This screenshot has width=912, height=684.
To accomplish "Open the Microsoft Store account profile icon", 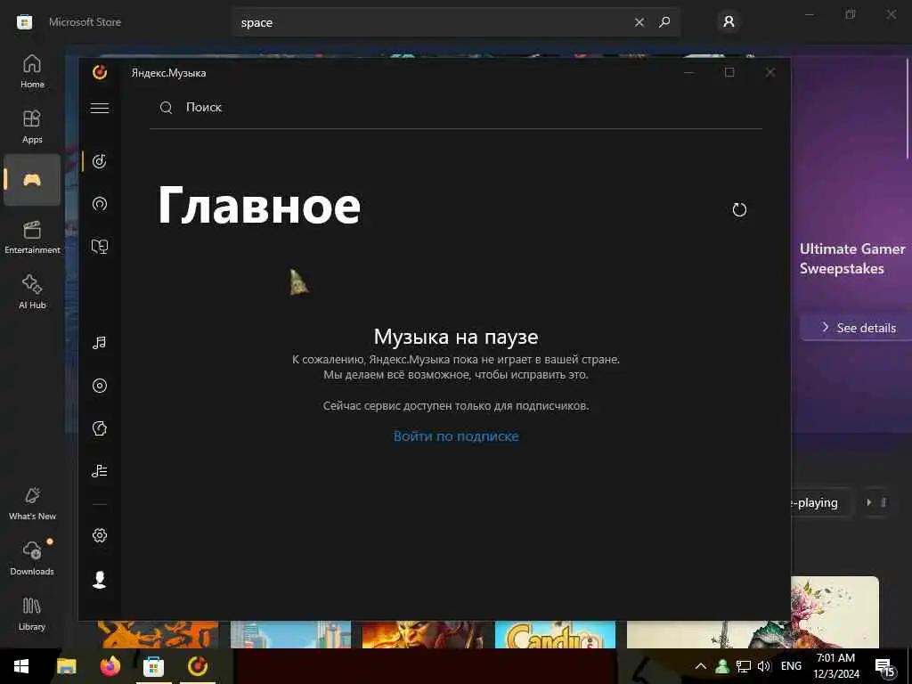I will coord(729,22).
